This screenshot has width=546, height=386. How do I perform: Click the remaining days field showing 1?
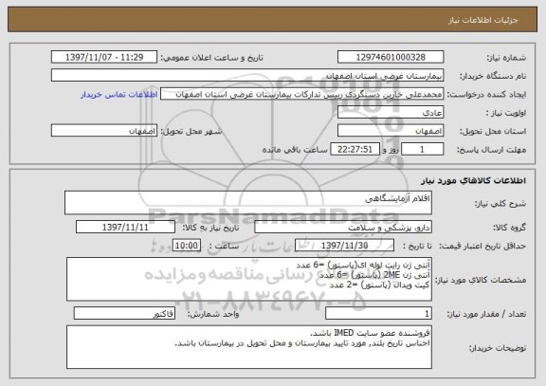pos(423,150)
